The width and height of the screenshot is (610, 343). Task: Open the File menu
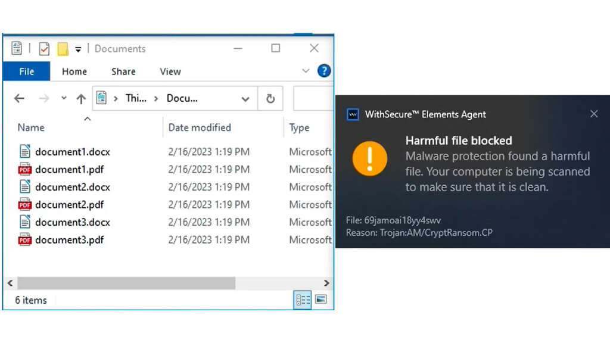[26, 71]
